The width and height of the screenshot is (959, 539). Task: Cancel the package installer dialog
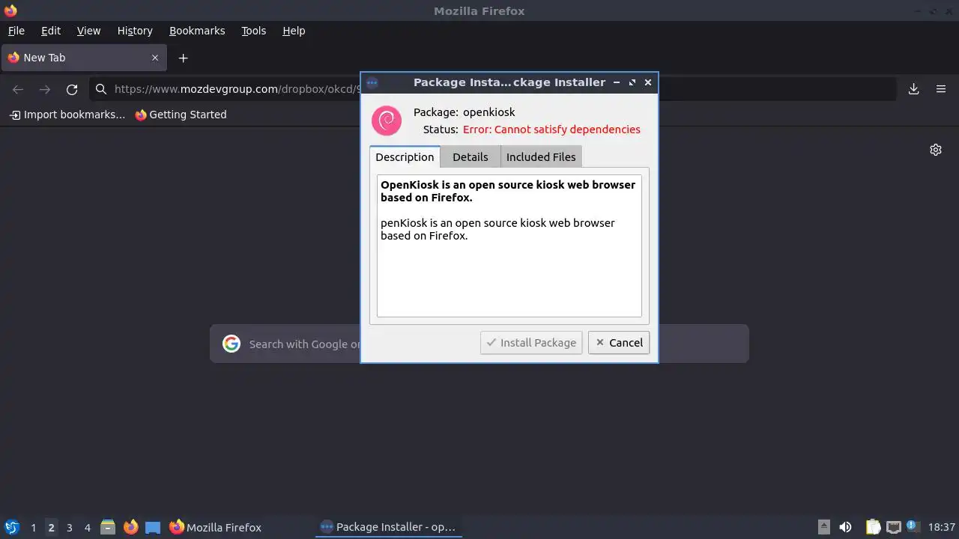[x=619, y=343]
